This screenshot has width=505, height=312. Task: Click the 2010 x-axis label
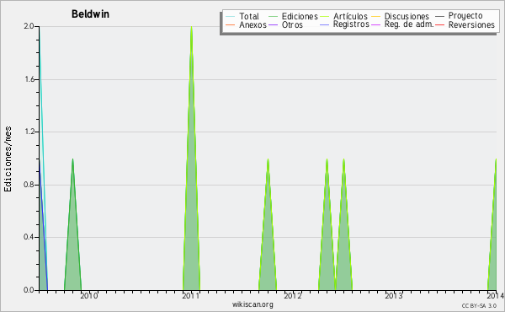(89, 296)
